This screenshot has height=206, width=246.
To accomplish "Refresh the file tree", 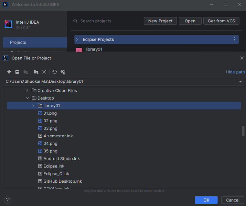I will click(x=54, y=72).
